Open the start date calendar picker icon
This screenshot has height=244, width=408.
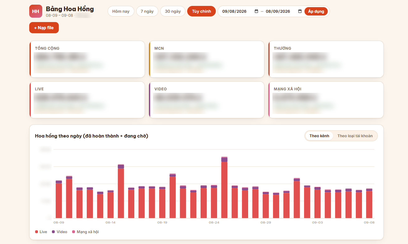pos(256,11)
